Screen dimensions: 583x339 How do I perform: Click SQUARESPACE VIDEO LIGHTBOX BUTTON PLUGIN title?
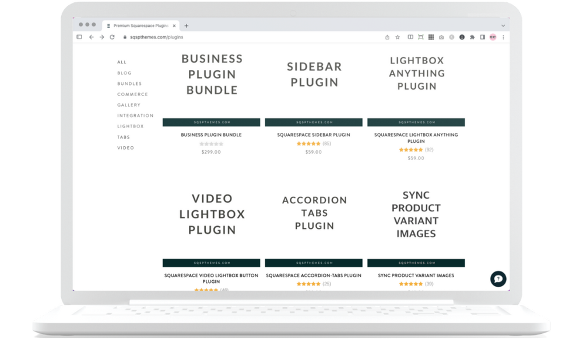click(211, 278)
